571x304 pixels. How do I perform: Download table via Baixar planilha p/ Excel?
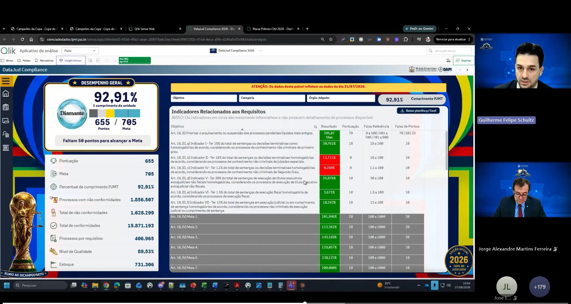(418, 111)
